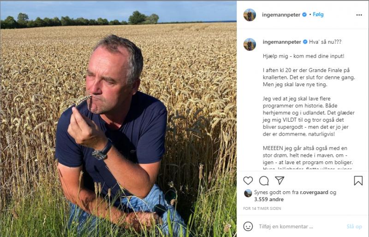Click the small liker avatar thumbnail
369x237 pixels.
click(x=248, y=193)
